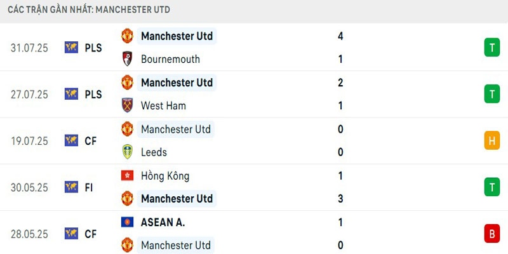Open the West Ham team link

click(x=163, y=105)
